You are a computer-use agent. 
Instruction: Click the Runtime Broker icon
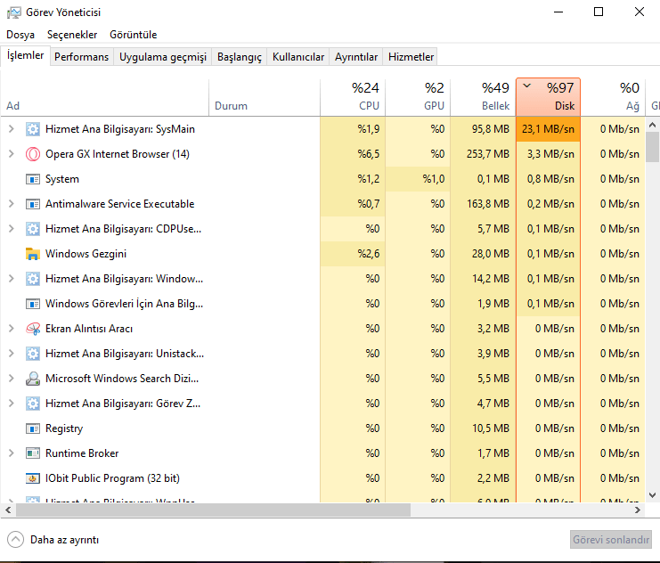pyautogui.click(x=33, y=453)
